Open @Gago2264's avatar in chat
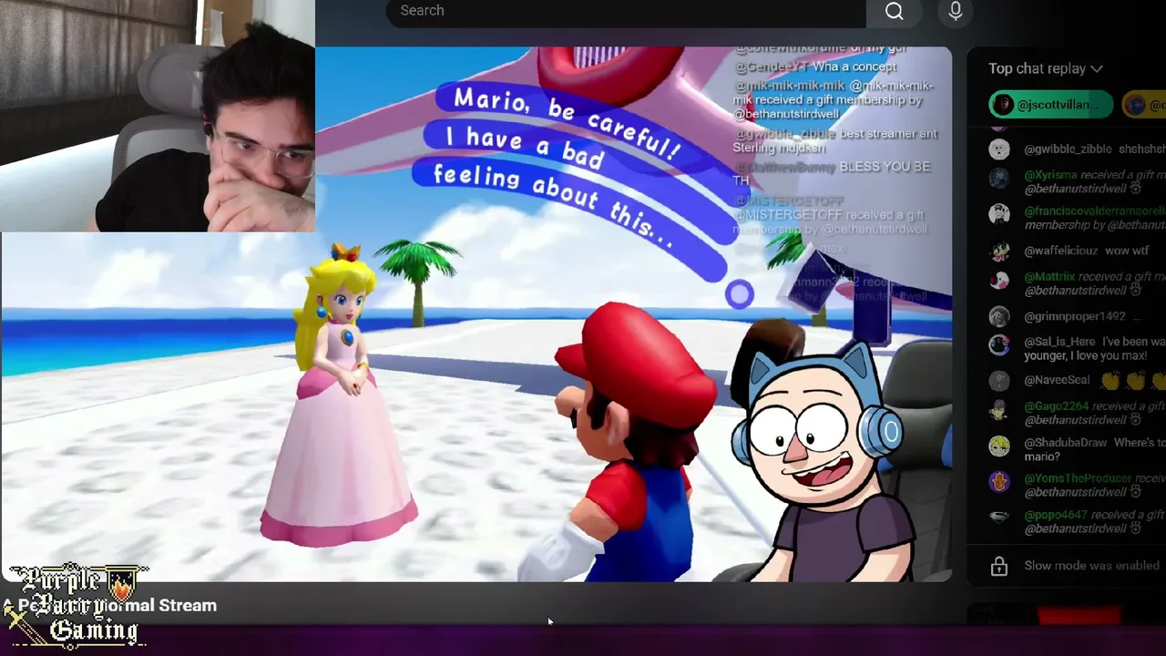 point(999,410)
